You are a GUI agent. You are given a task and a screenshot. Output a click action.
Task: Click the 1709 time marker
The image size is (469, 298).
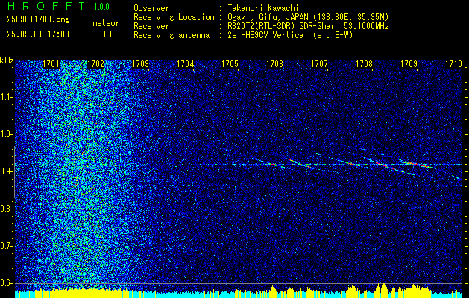click(x=409, y=64)
